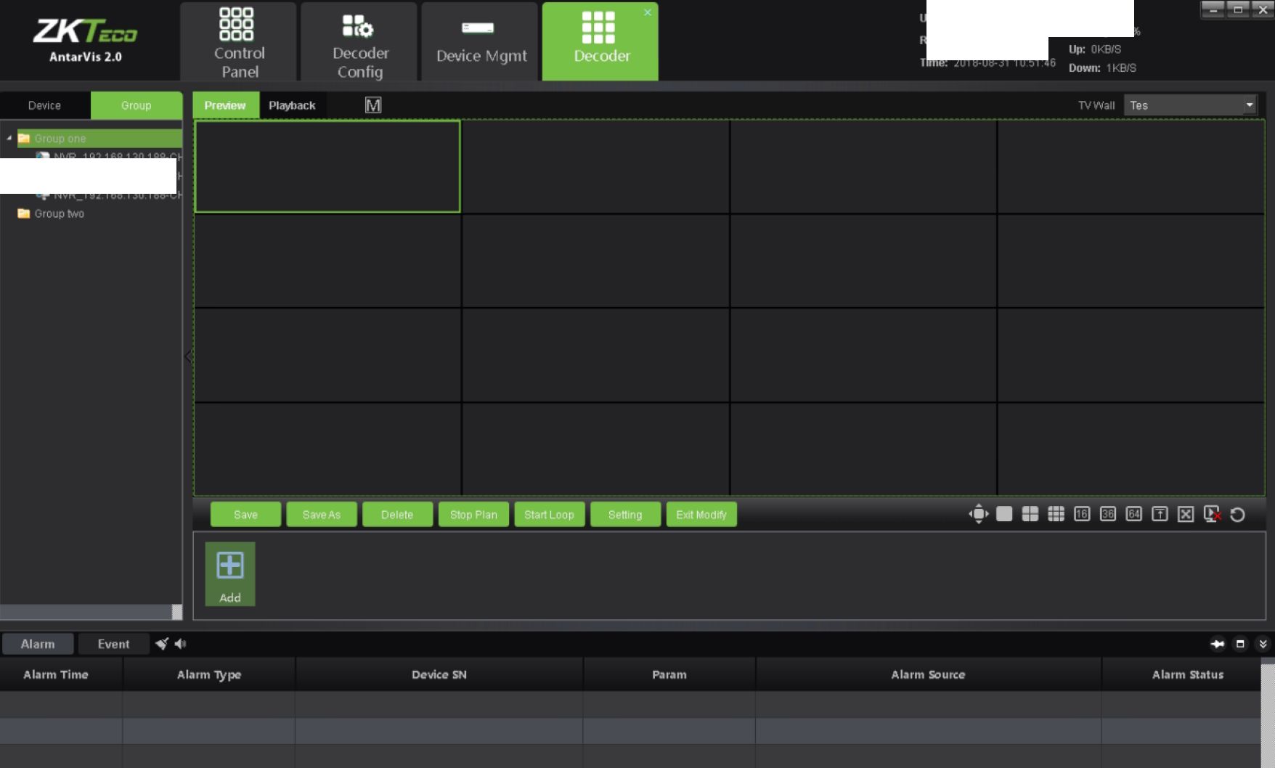Viewport: 1275px width, 768px height.
Task: Open the TV Wall dropdown
Action: coord(1249,105)
